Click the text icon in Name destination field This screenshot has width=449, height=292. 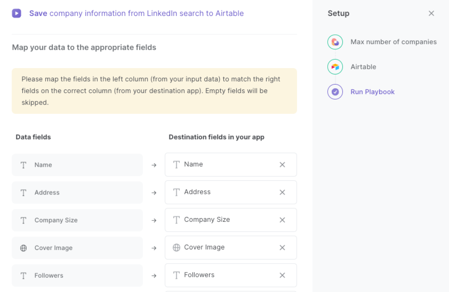[176, 165]
